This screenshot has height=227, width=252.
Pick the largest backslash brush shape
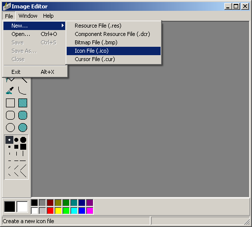click(23, 174)
